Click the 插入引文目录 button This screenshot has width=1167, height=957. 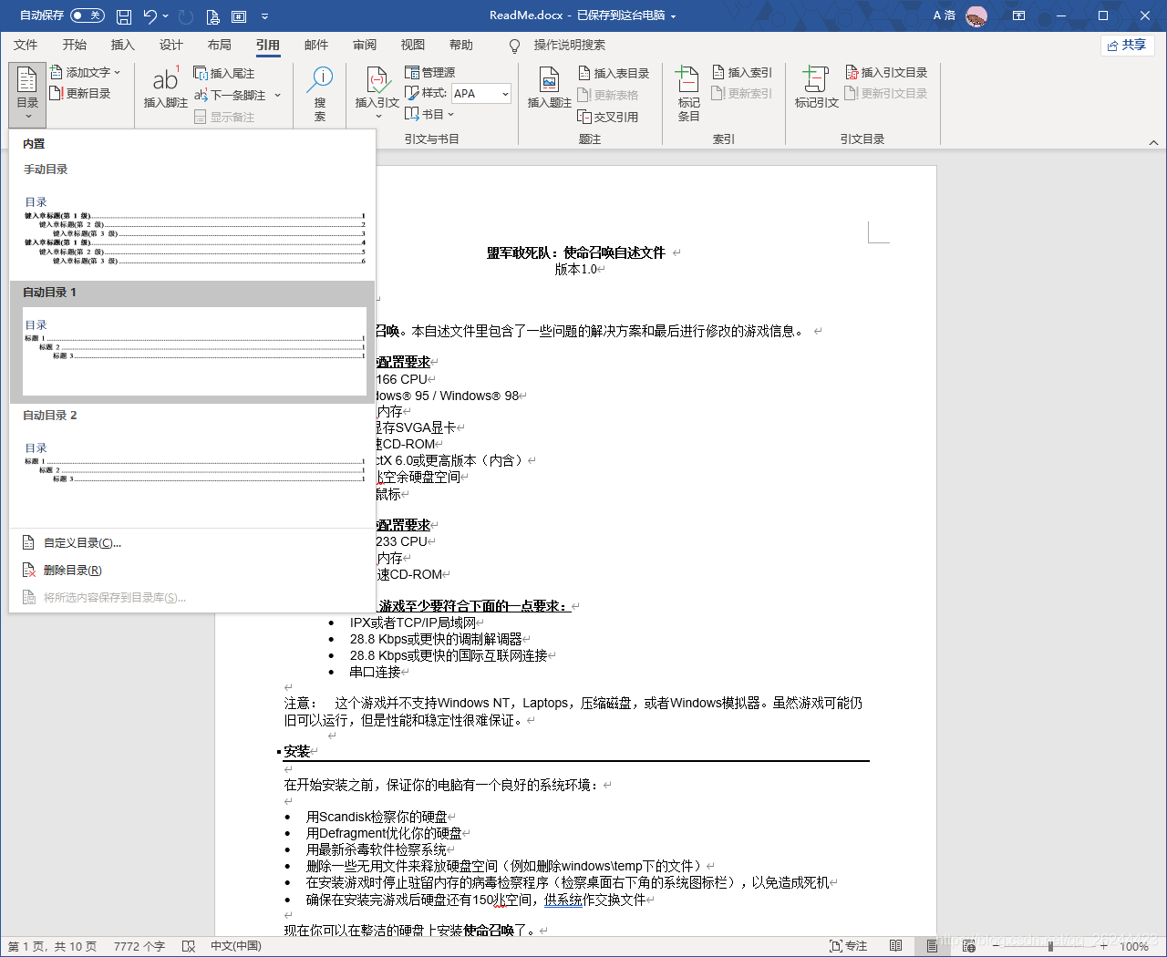[886, 72]
